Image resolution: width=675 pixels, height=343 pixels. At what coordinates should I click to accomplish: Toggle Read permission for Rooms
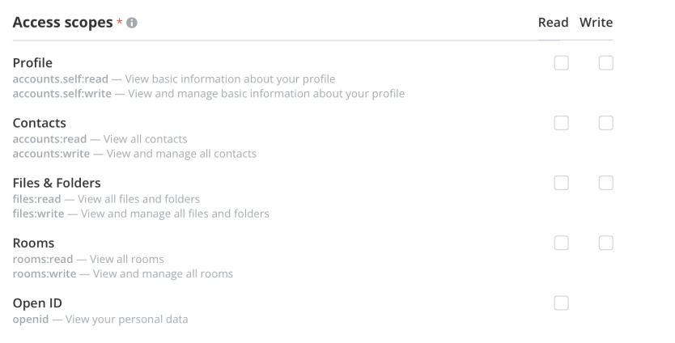pyautogui.click(x=562, y=243)
